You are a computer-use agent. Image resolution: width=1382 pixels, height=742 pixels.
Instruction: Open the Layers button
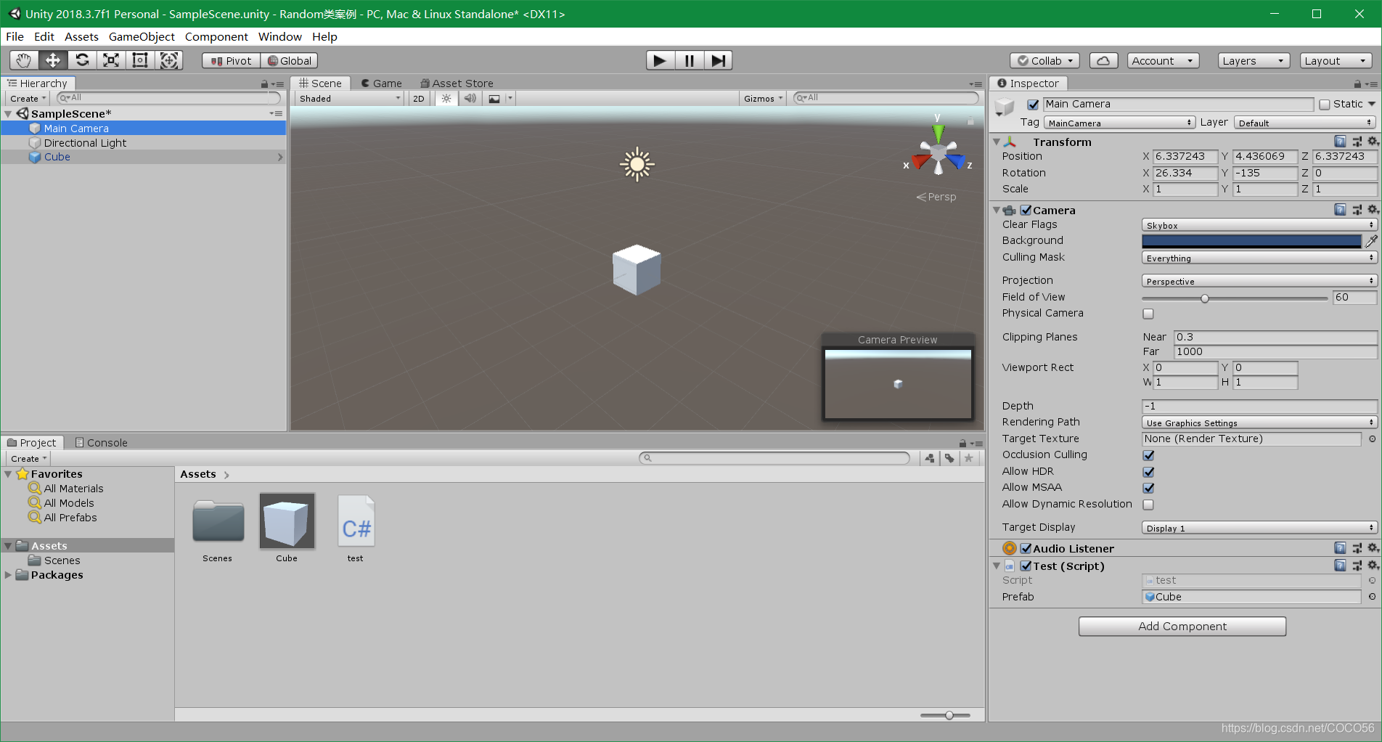tap(1254, 61)
